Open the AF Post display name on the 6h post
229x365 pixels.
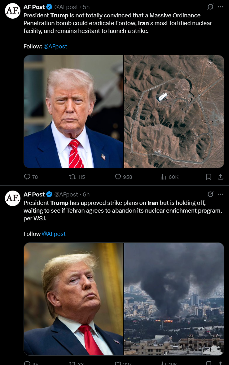[x=34, y=194]
